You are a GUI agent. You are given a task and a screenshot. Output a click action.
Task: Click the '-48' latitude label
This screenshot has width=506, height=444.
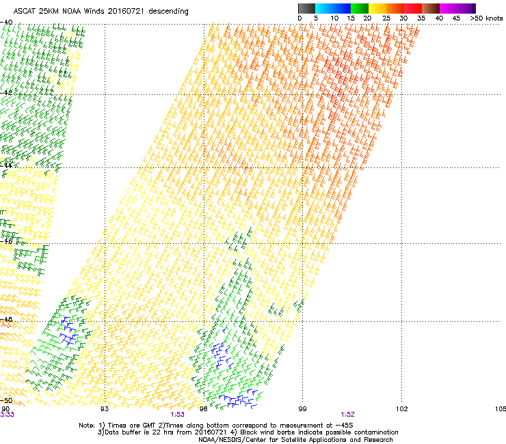click(x=6, y=319)
